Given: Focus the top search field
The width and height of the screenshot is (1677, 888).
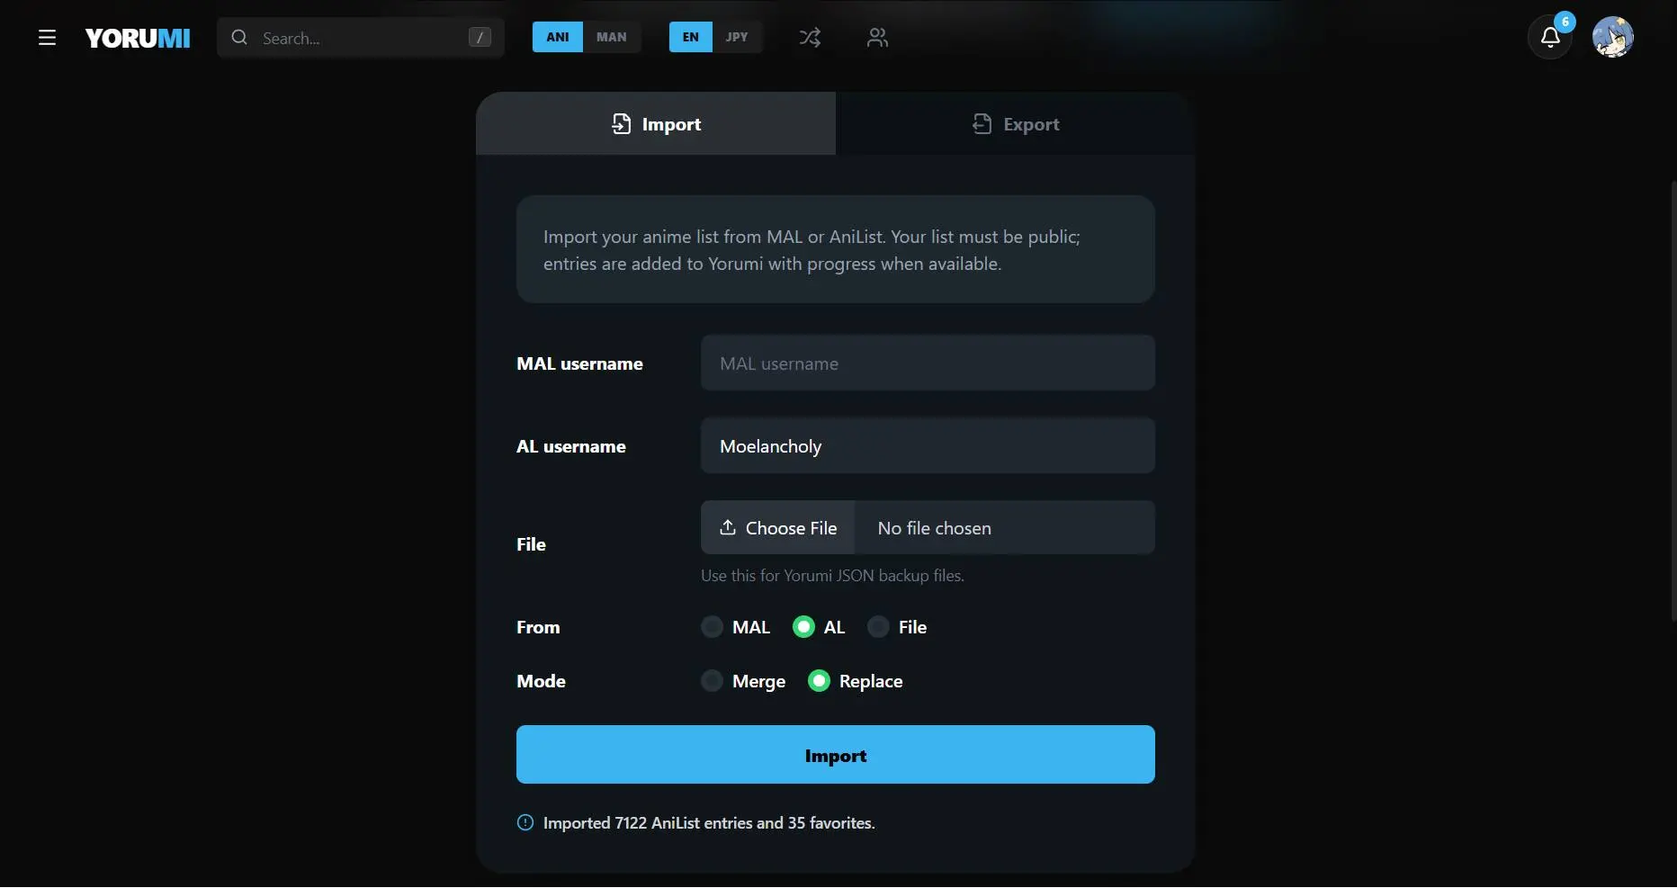Looking at the screenshot, I should [361, 38].
